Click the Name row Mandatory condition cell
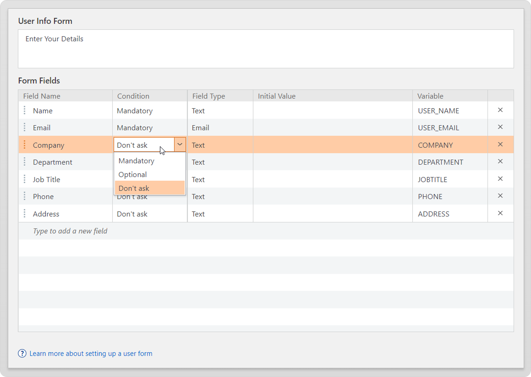The height and width of the screenshot is (377, 531). [150, 111]
